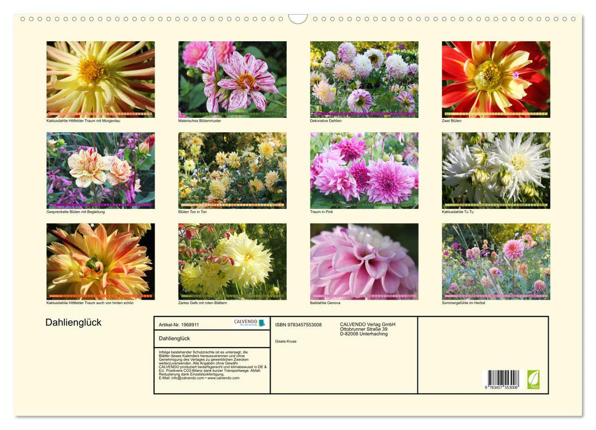Select the Malerisches Blütenmuster photo
Viewport: 596px width, 430px height.
(x=232, y=79)
